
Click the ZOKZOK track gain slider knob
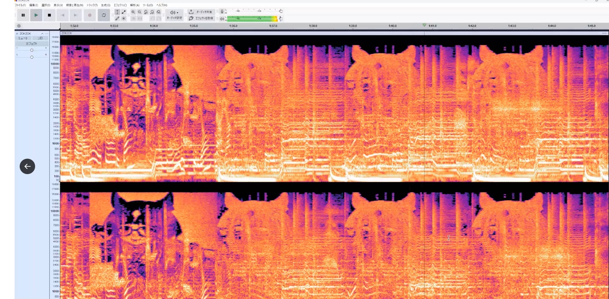tap(32, 50)
